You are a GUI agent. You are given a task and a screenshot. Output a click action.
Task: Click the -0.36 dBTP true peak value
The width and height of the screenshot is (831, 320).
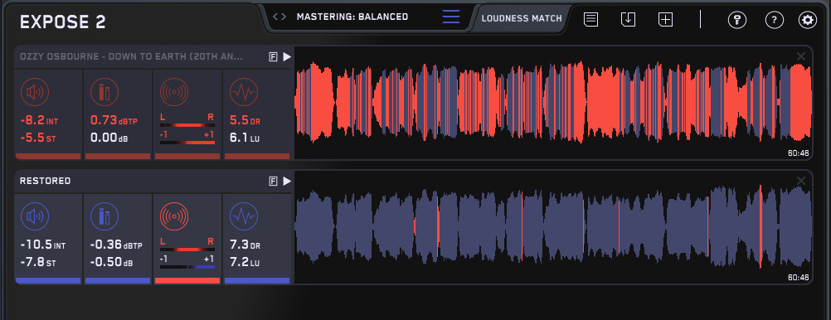tap(117, 245)
